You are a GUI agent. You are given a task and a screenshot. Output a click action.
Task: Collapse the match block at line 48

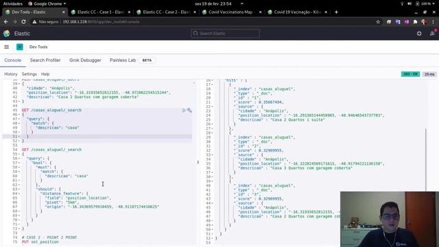19,123
